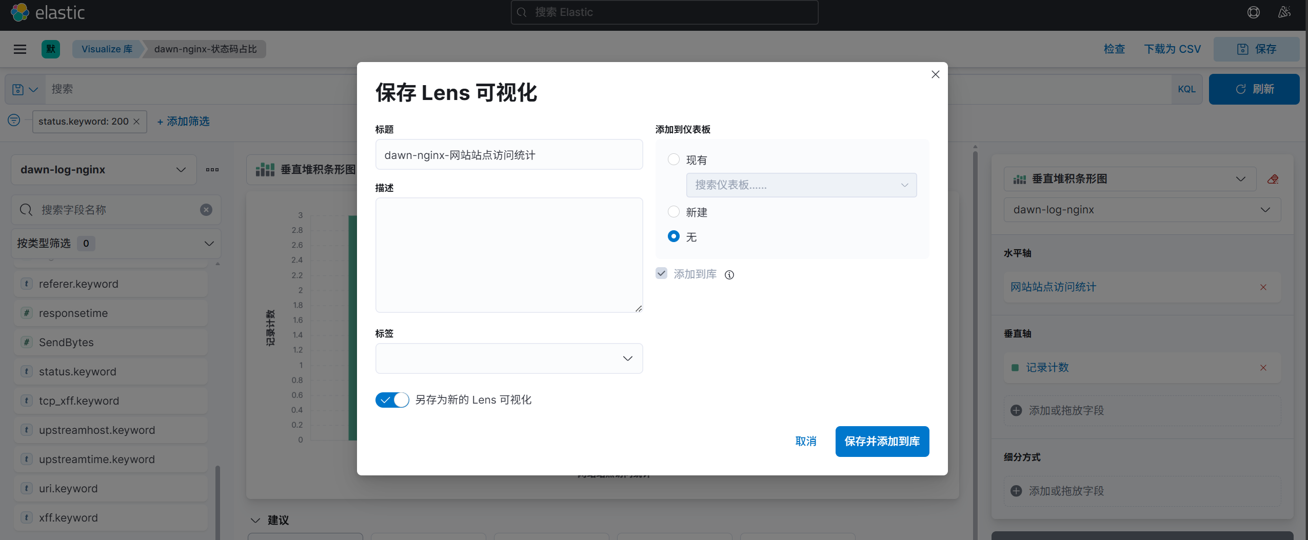1308x540 pixels.
Task: Remove the status.keyword: 200 filter
Action: coord(136,122)
